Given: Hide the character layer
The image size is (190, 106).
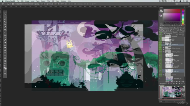Looking at the screenshot, I should point(160,37).
